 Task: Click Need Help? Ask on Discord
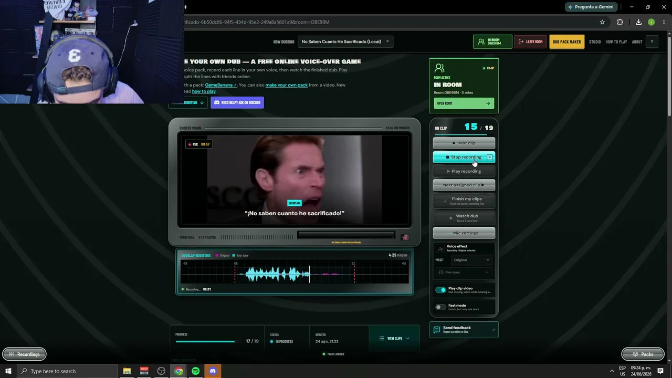pyautogui.click(x=237, y=102)
